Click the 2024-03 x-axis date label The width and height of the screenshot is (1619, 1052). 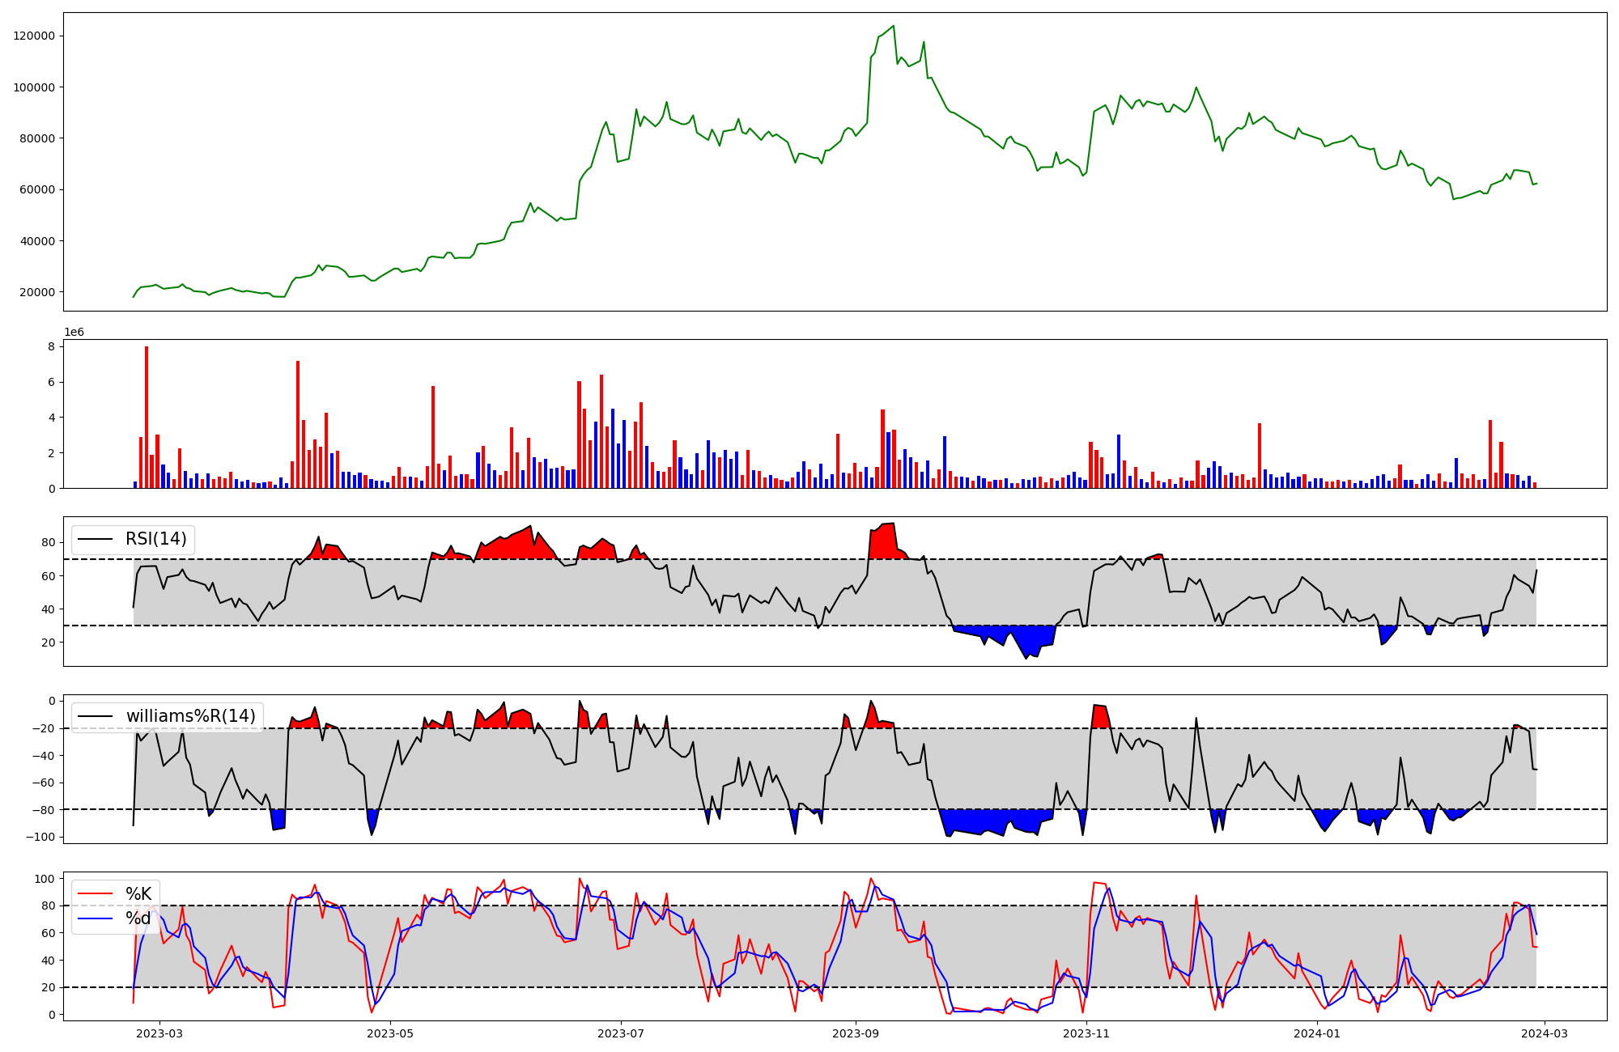tap(1545, 1033)
